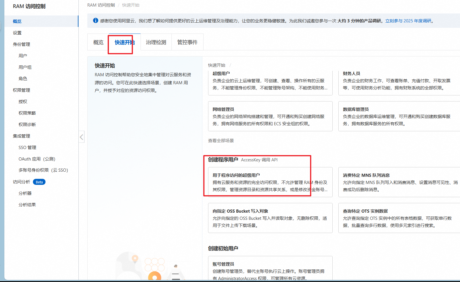Open 权限策略 under 权限管理
The image size is (460, 282).
pos(27,113)
